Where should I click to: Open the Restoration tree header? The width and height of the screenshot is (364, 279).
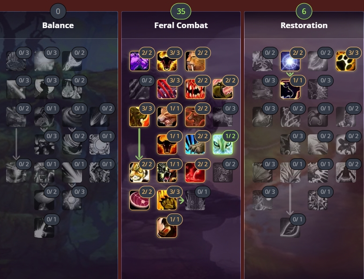click(304, 25)
